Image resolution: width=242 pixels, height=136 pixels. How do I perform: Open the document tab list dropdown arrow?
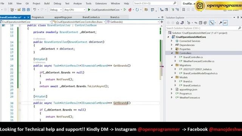click(x=159, y=17)
